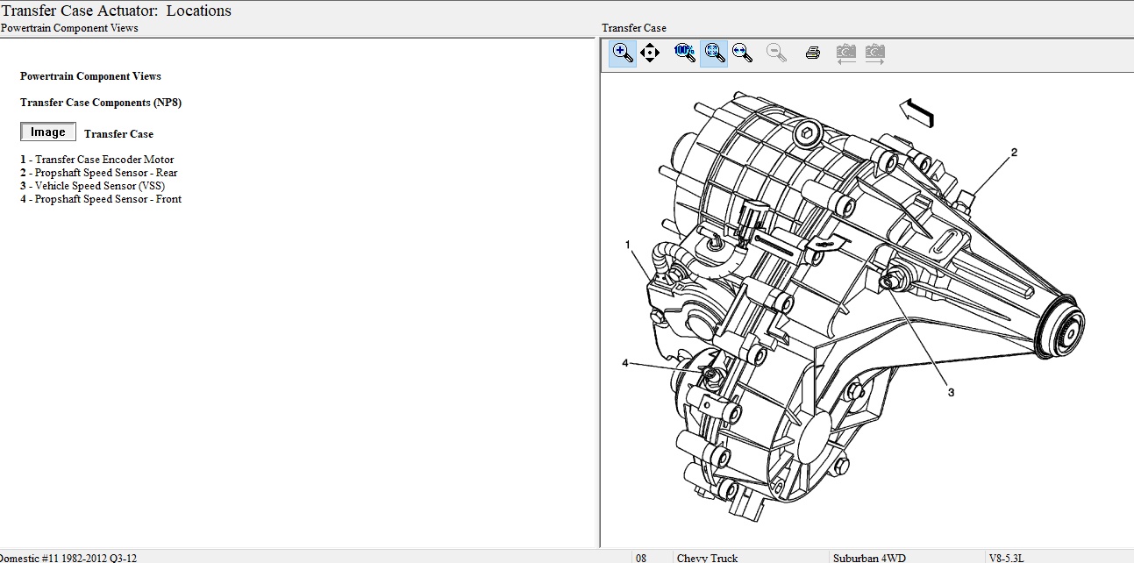This screenshot has height=563, width=1134.
Task: Click the V8-5.3L engine status field
Action: coord(1006,557)
